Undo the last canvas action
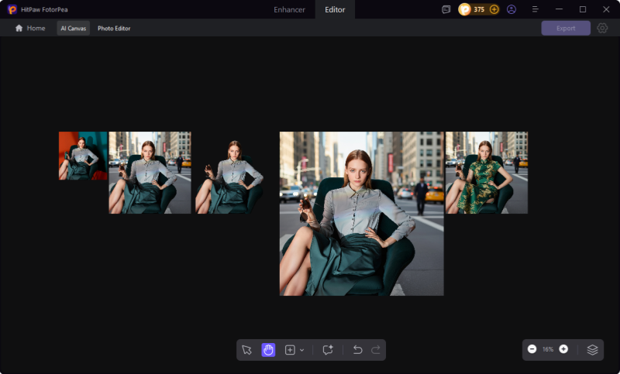 [x=357, y=350]
